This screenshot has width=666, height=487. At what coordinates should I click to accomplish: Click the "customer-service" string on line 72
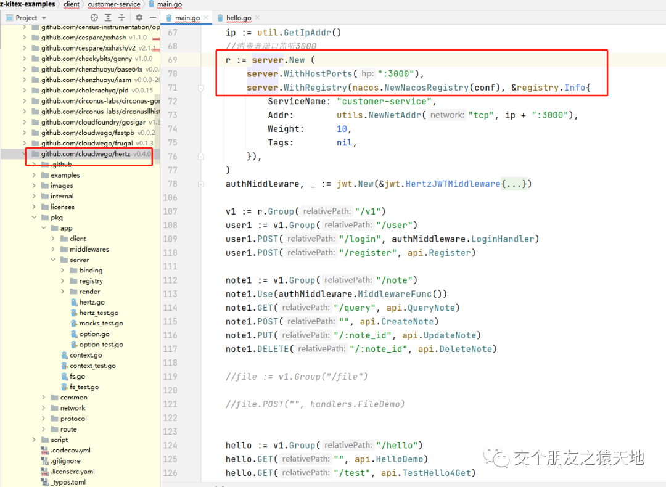[x=384, y=102]
